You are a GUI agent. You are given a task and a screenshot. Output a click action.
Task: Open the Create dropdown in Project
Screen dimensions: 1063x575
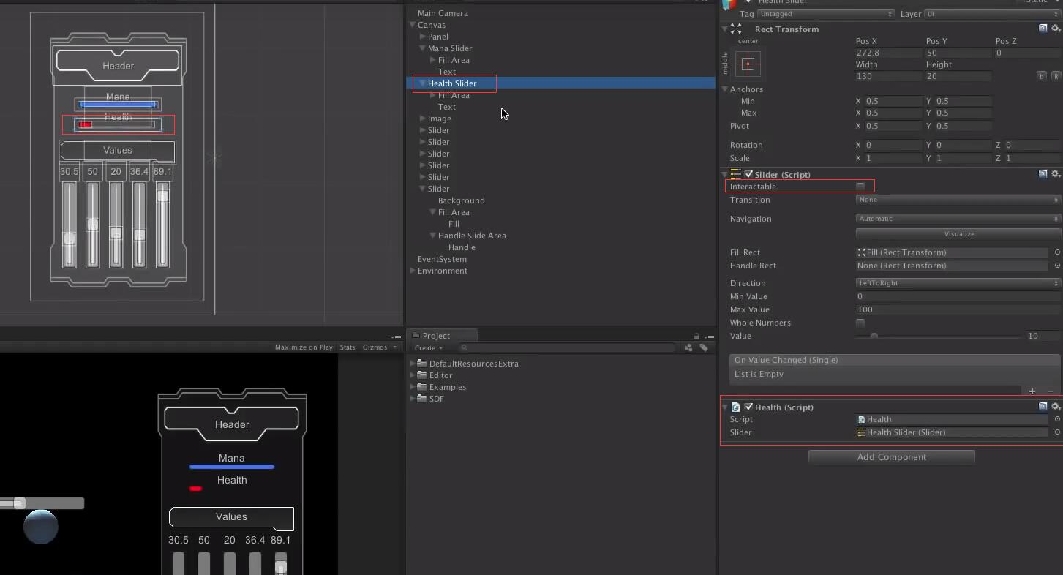429,348
